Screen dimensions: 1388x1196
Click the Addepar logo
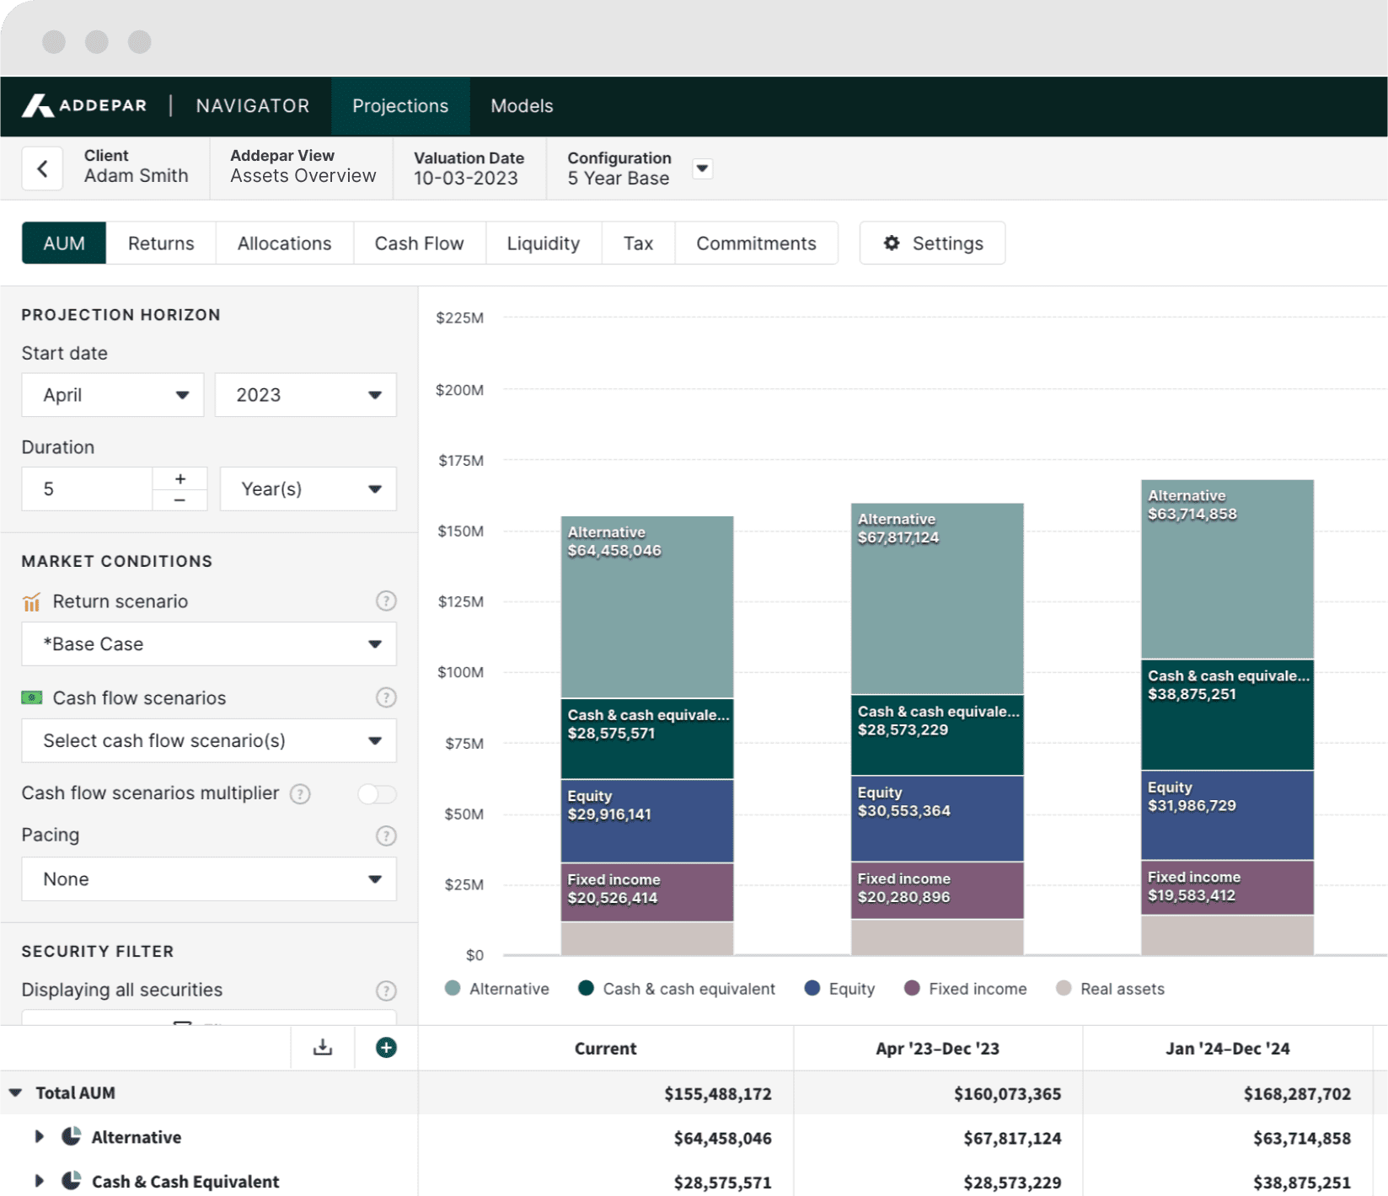[84, 106]
